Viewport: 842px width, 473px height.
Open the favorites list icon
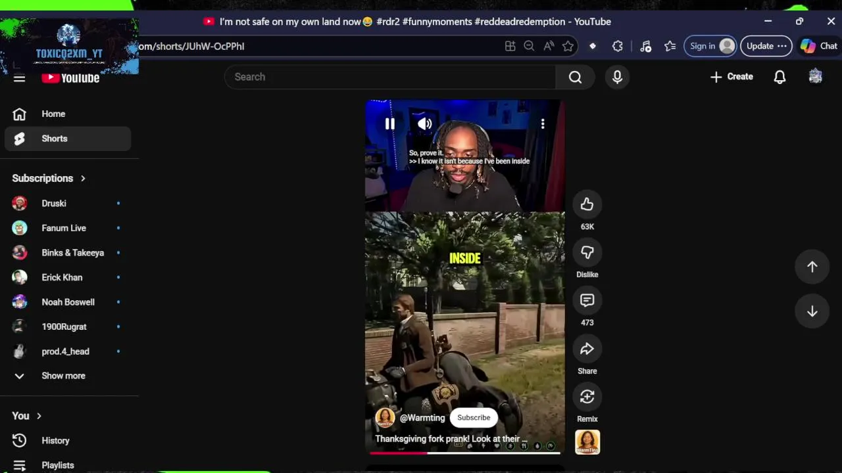(x=670, y=46)
